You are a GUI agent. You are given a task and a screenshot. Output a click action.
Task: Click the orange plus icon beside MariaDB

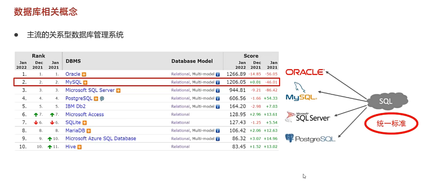pos(89,131)
